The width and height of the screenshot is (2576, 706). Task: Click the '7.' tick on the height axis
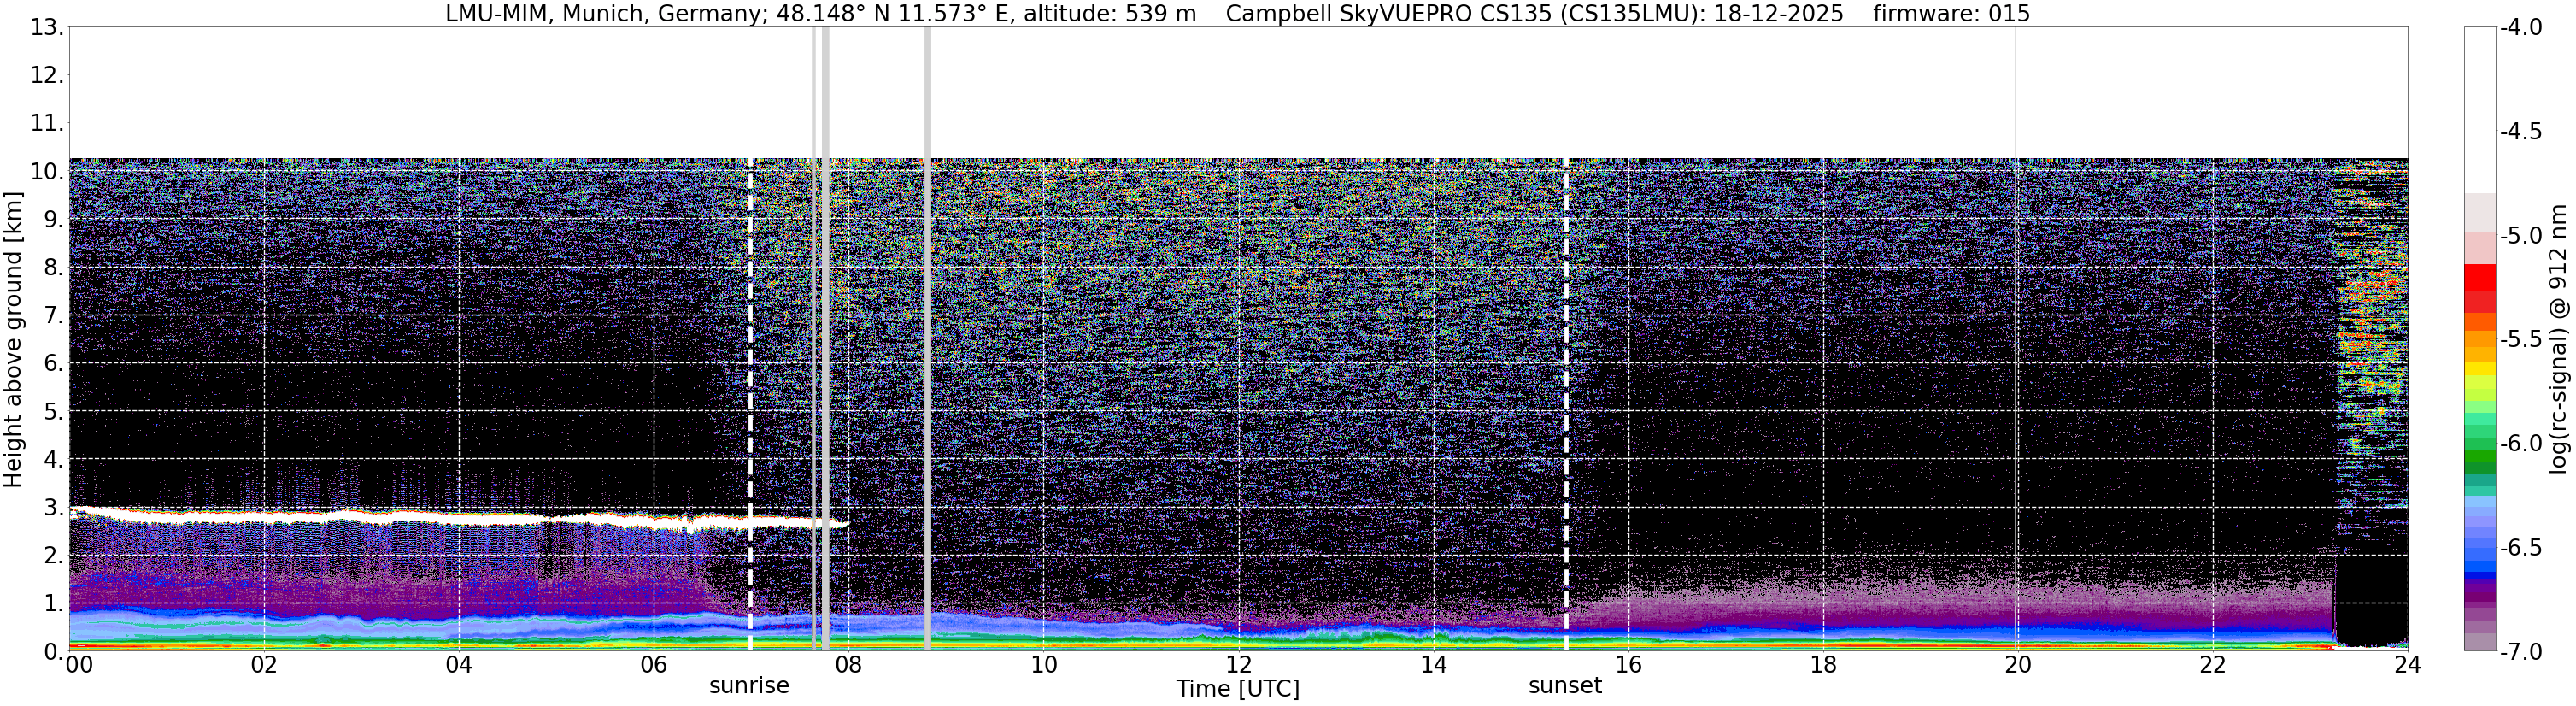tap(53, 316)
